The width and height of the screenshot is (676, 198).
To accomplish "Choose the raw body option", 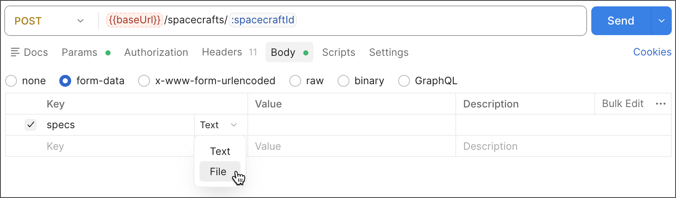I will (295, 81).
